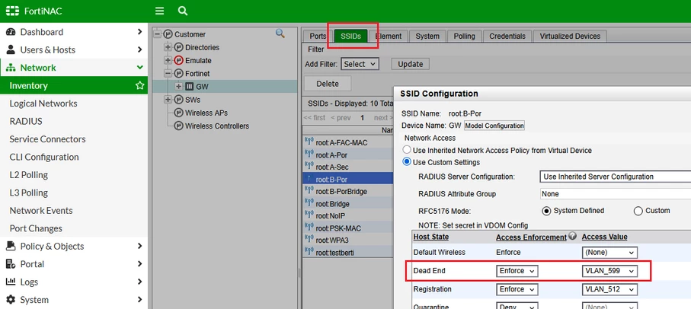
Task: Select the root:B-PorBridge SSID row
Action: coord(348,192)
